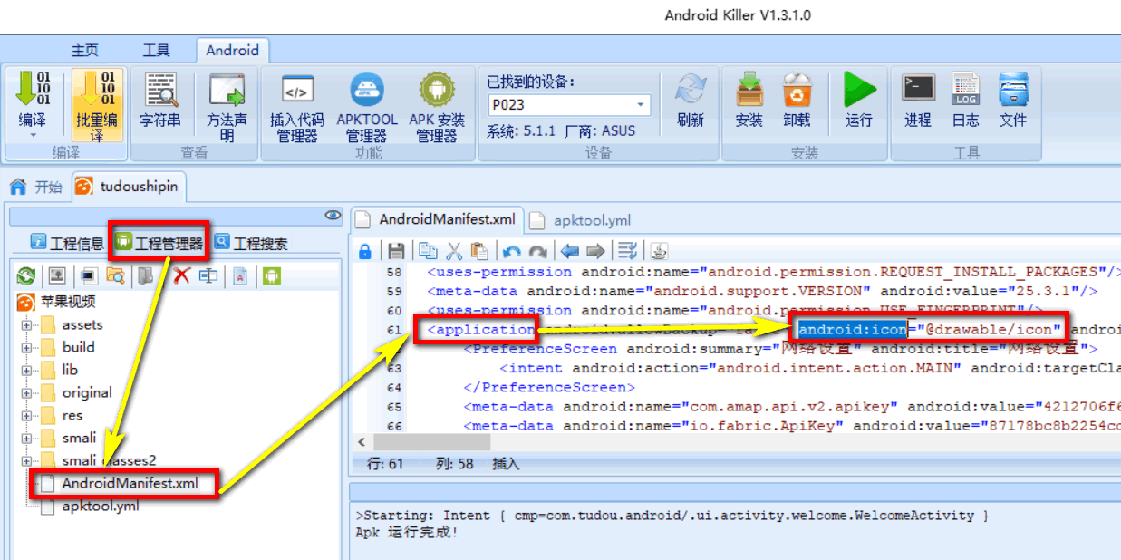Switch to the 工具 ribbon tab
The image size is (1121, 560).
[157, 51]
